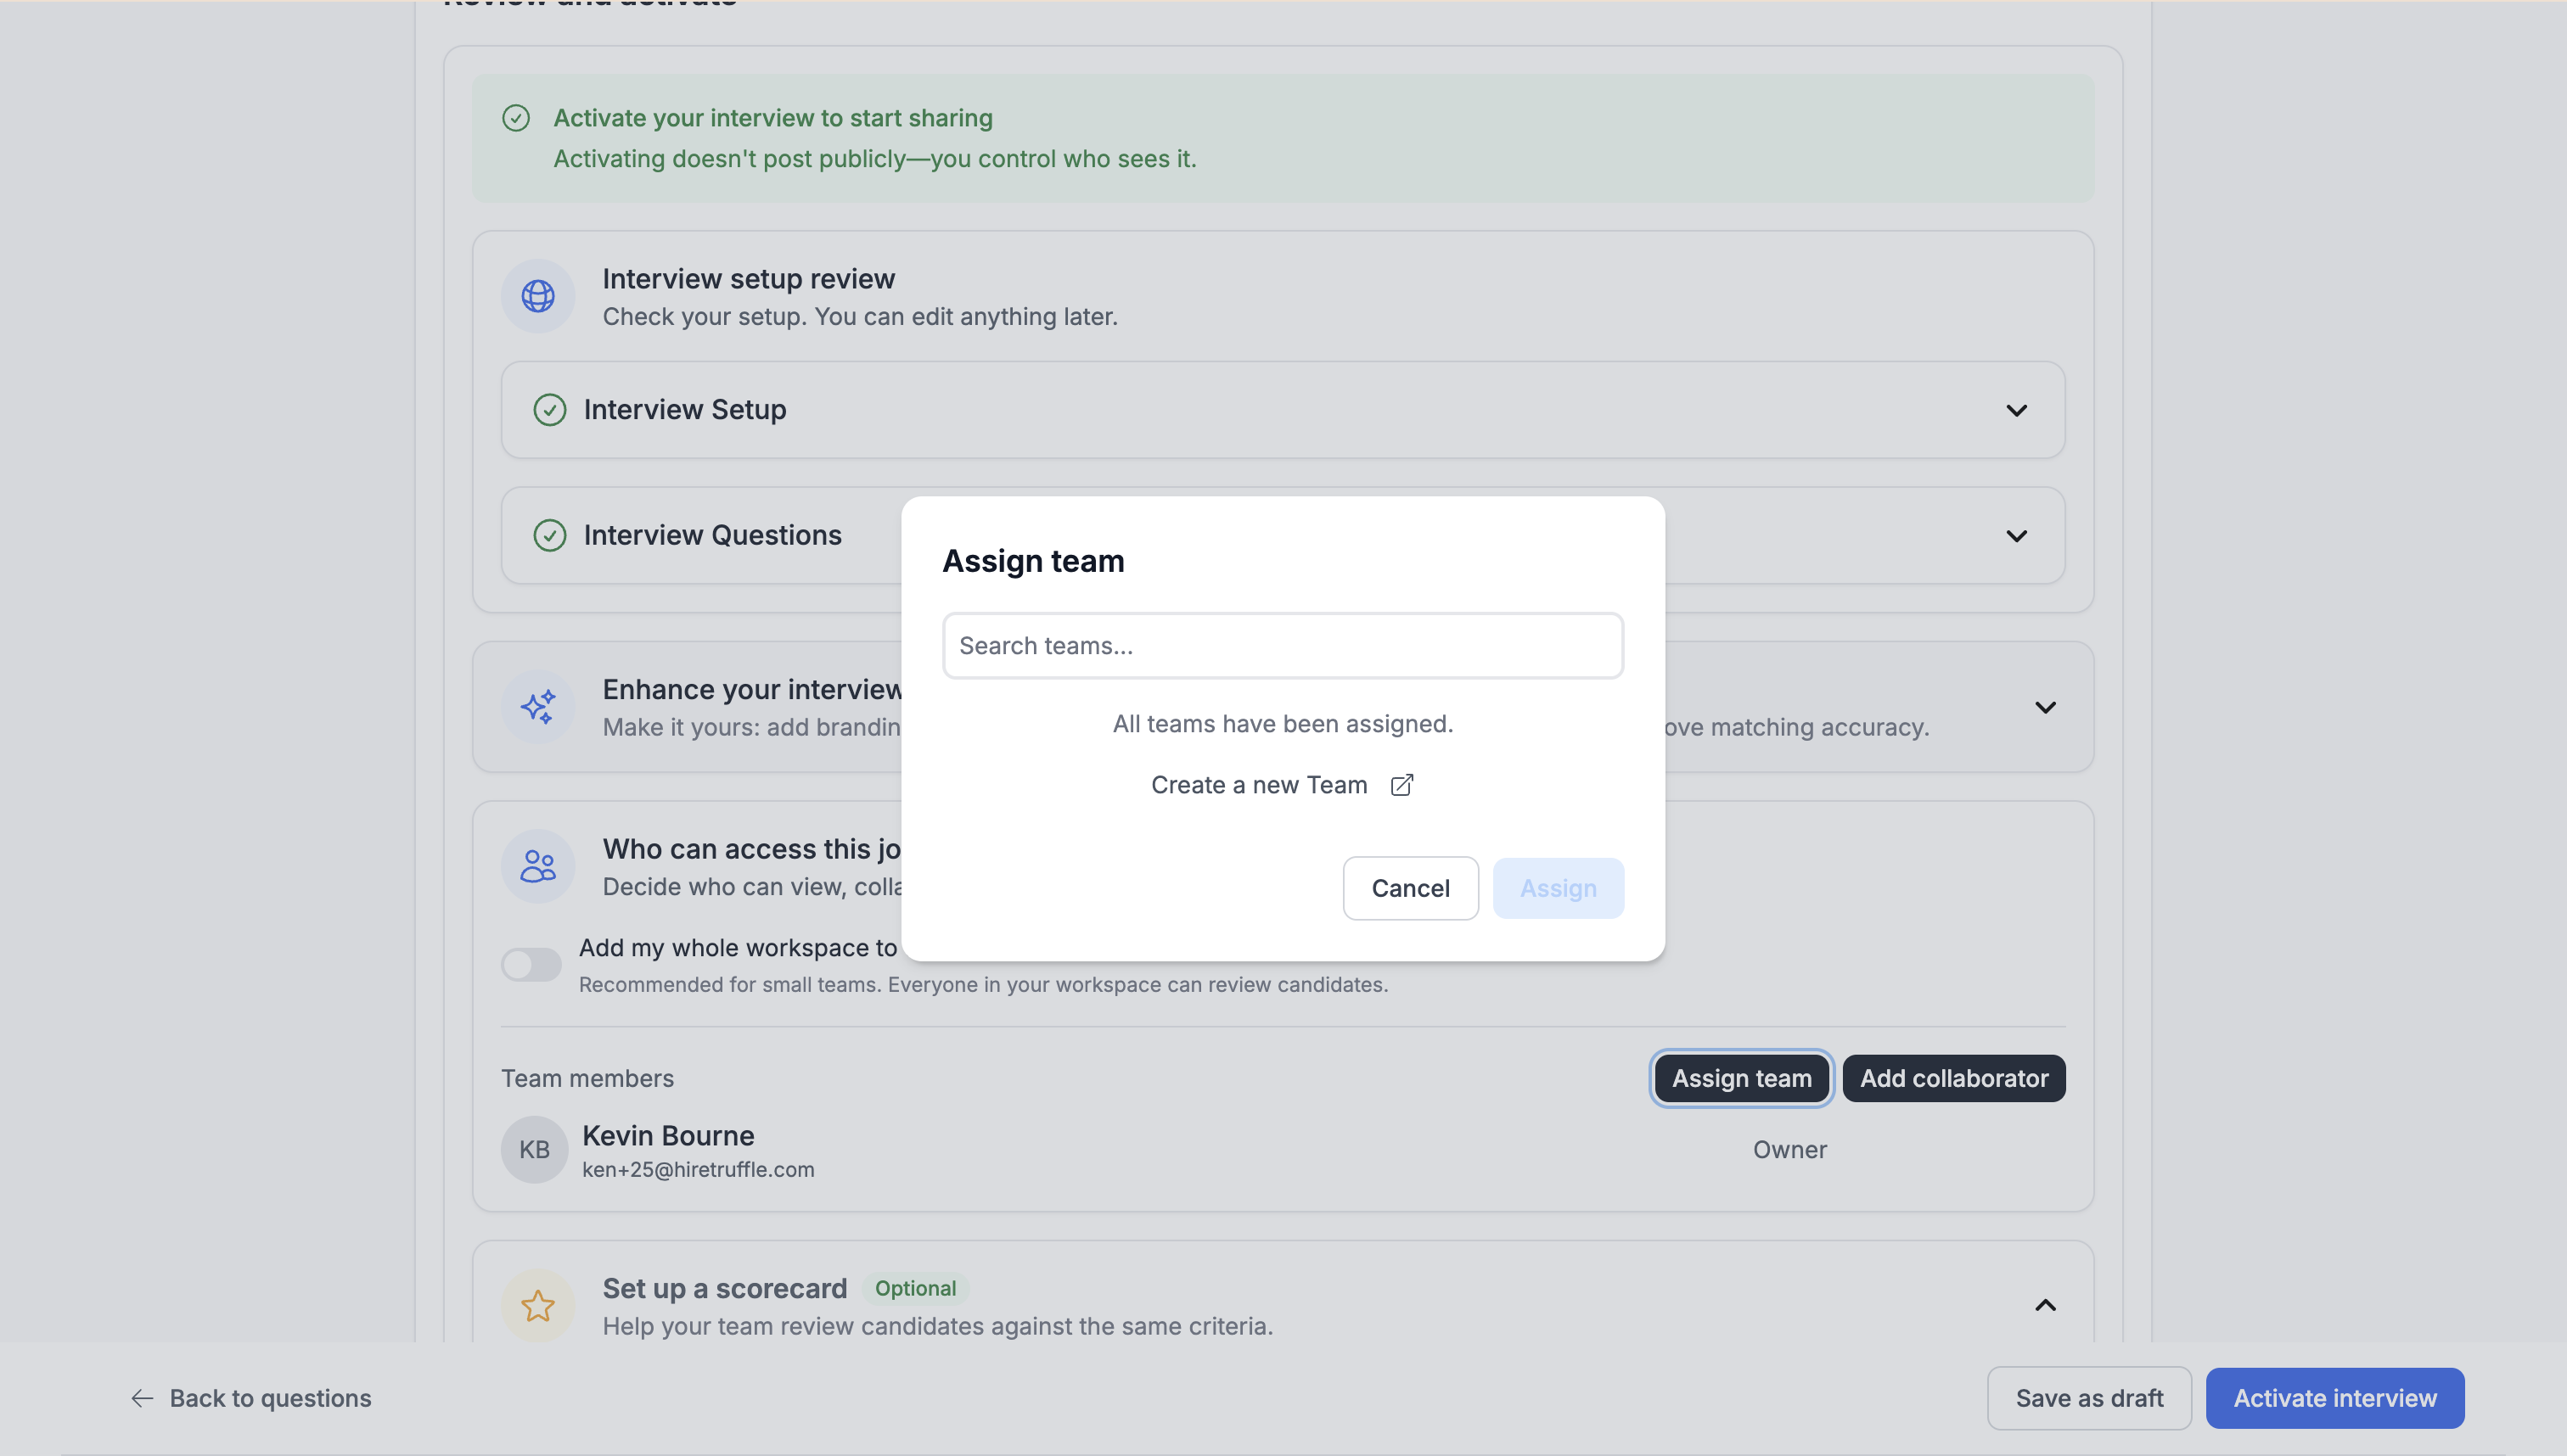Click the star icon beside Set up a scorecard
Image resolution: width=2567 pixels, height=1456 pixels.
tap(537, 1305)
